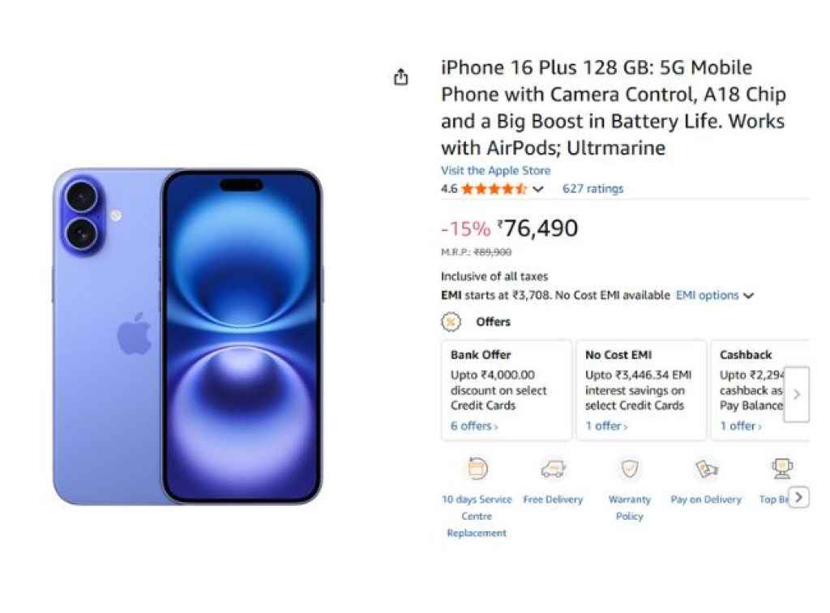Click the Free Delivery truck icon
This screenshot has width=830, height=613.
(x=553, y=468)
